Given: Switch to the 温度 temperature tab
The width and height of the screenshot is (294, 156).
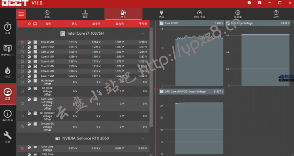Looking at the screenshot, I should 85,14.
